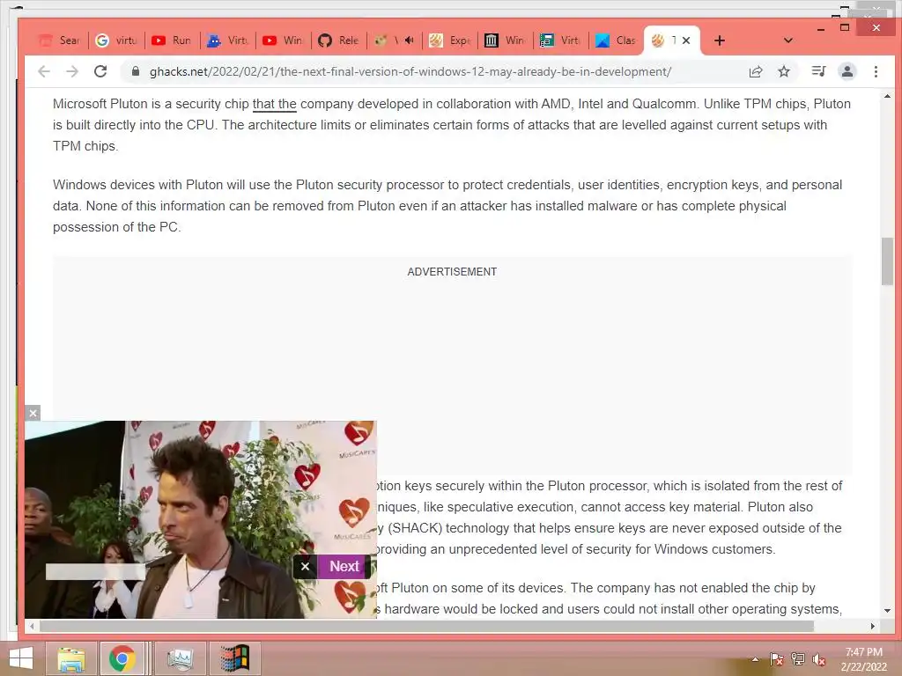The height and width of the screenshot is (676, 902).
Task: Dismiss the Next video overlay
Action: (x=306, y=566)
